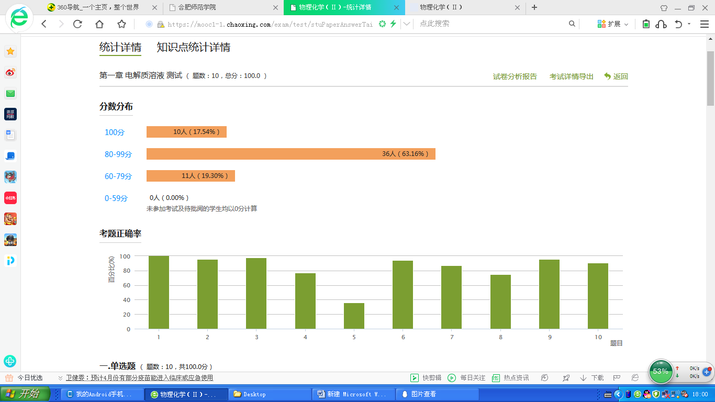Switch to the 合肥师范学院 browser tab
Screen dimensions: 715x402
(223, 7)
